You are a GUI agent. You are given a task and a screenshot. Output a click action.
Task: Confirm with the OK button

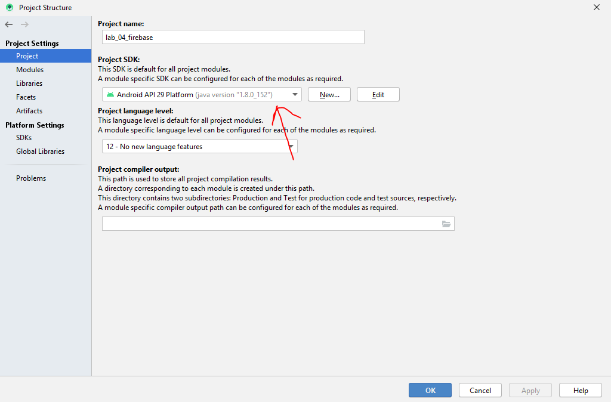coord(430,390)
